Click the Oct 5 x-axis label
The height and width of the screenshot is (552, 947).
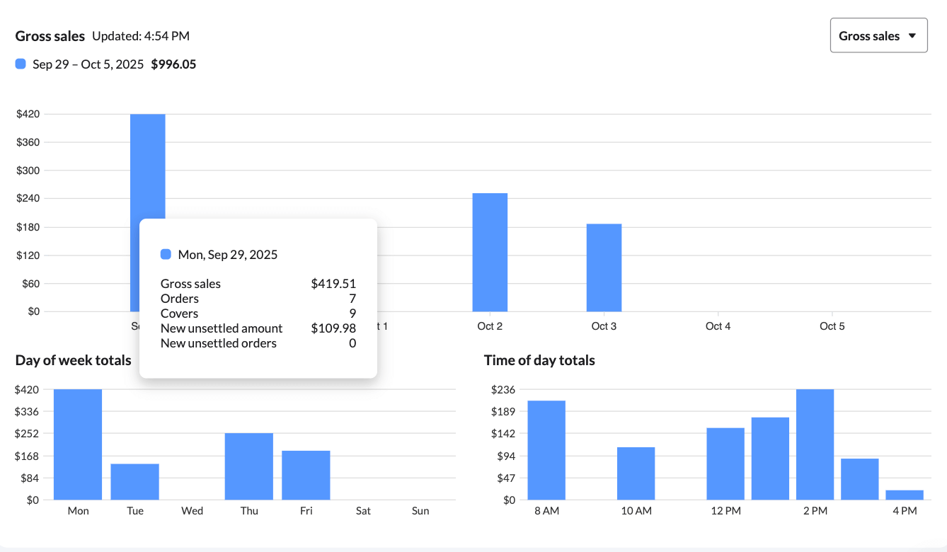[832, 326]
